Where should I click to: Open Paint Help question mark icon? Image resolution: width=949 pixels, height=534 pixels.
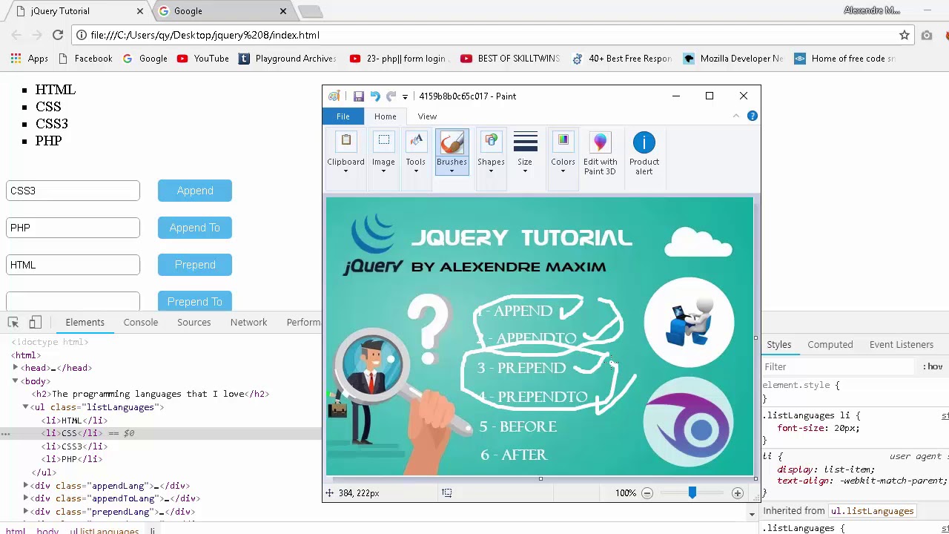(x=752, y=116)
